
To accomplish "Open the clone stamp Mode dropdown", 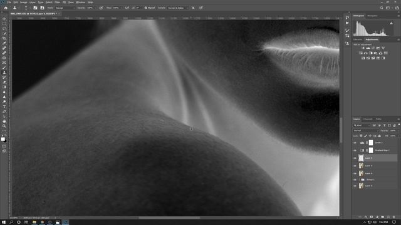I will coord(65,8).
